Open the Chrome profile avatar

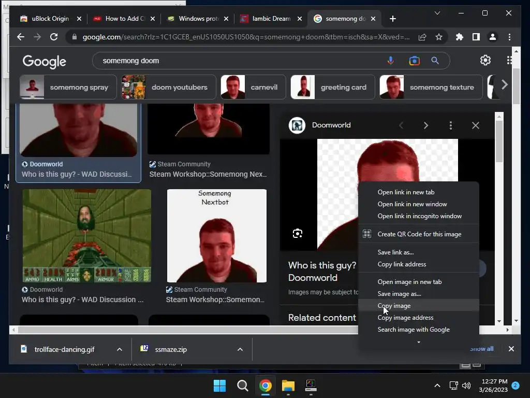coord(493,37)
